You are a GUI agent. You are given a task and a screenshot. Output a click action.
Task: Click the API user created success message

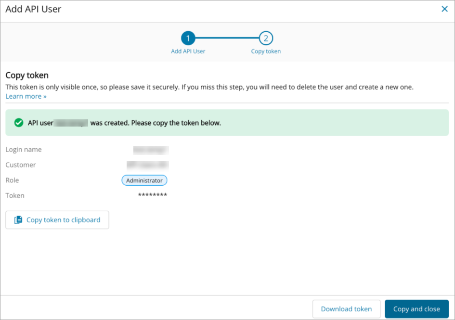124,123
